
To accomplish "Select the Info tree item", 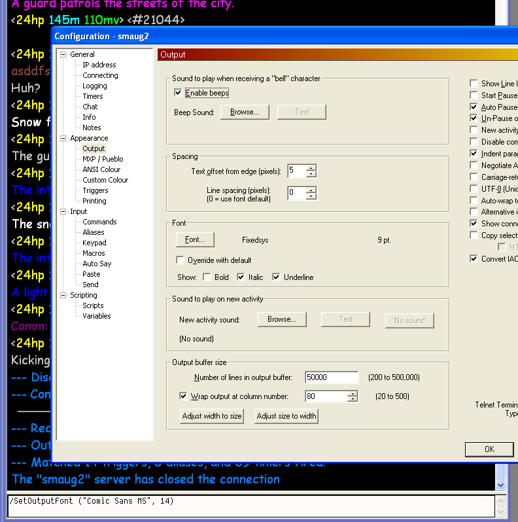I will coord(89,117).
